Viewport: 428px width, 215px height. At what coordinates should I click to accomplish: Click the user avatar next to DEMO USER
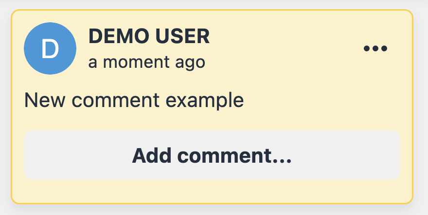point(50,48)
